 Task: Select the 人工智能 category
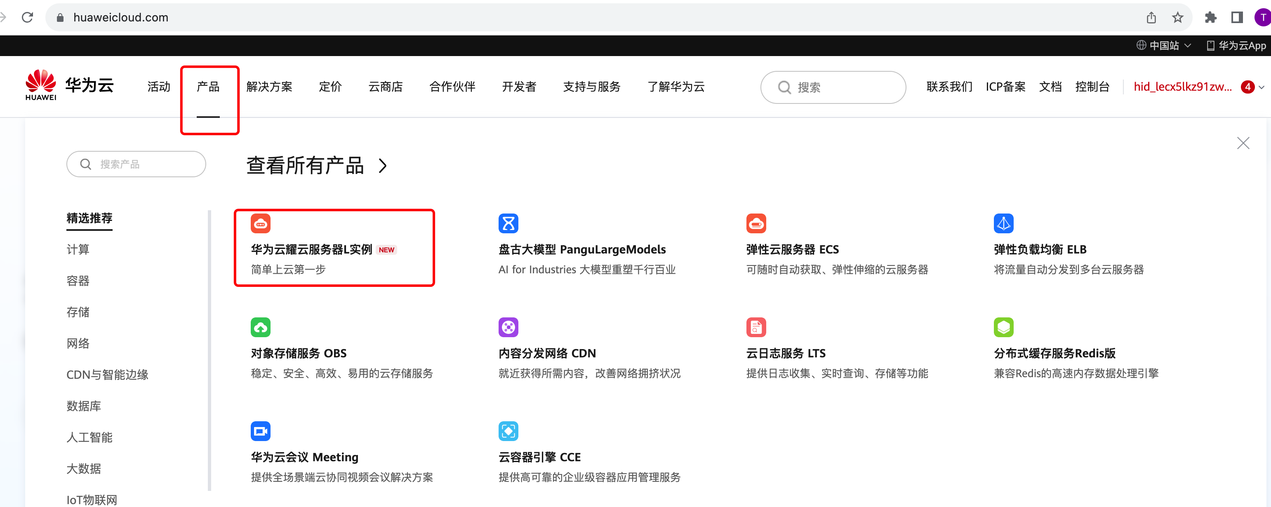point(89,437)
